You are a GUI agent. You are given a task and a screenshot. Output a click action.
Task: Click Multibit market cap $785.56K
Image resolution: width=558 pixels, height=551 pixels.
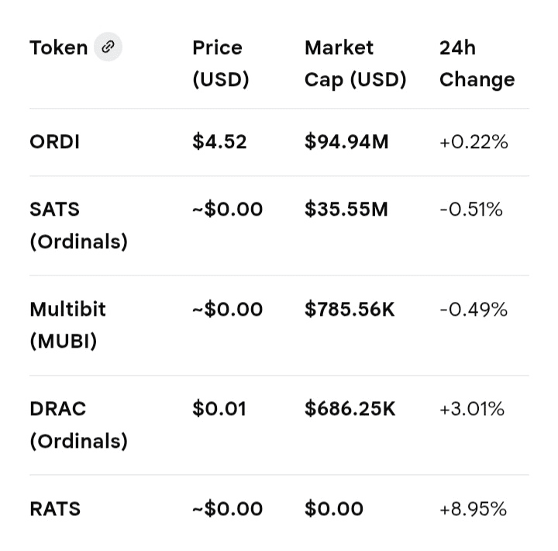tap(350, 310)
